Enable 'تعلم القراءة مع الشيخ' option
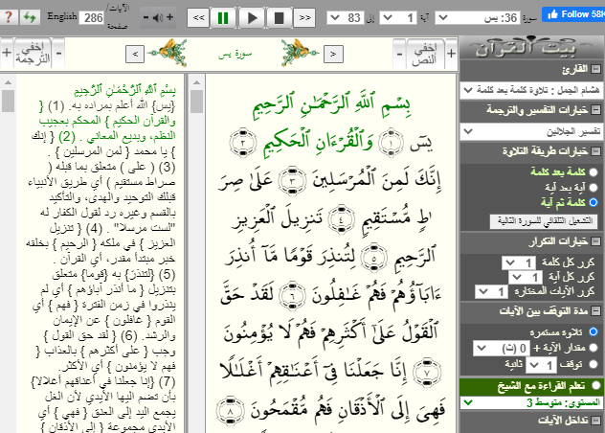 pyautogui.click(x=595, y=386)
